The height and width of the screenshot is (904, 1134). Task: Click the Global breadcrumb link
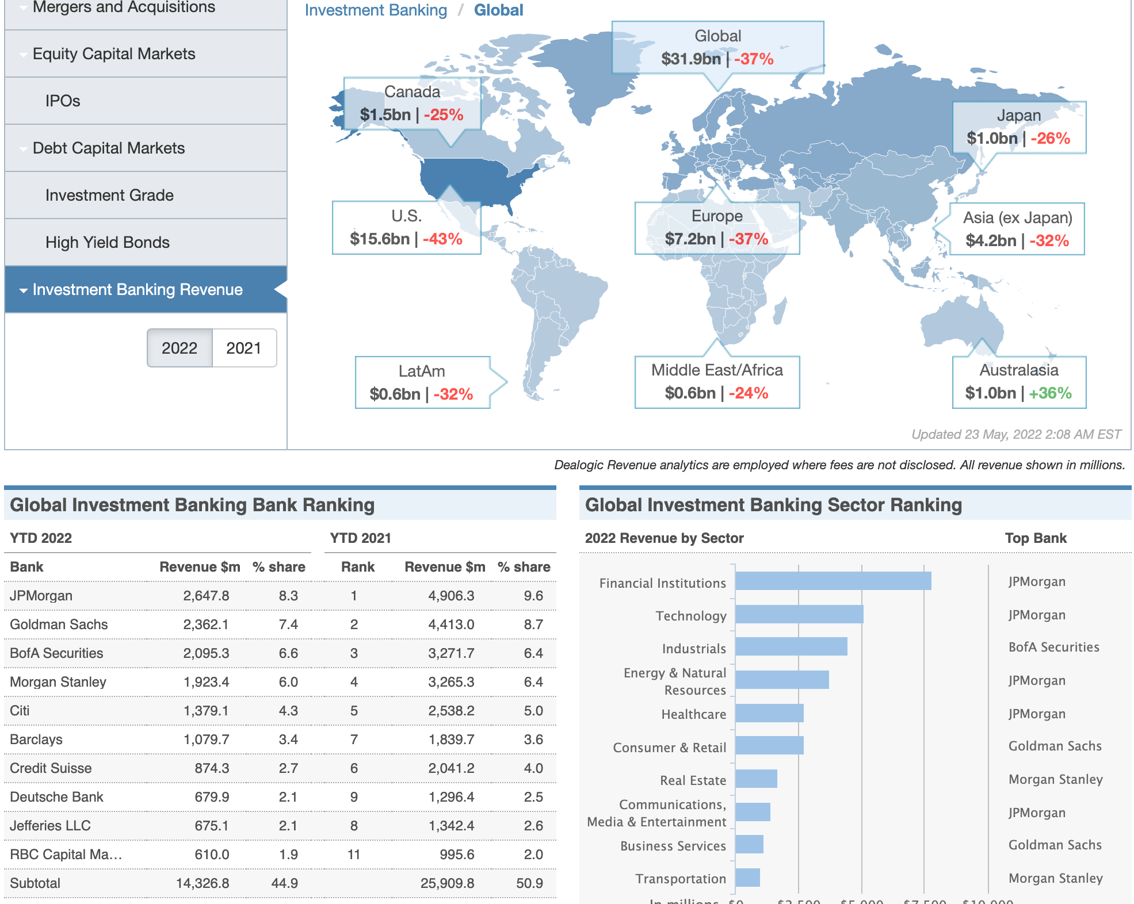[x=498, y=10]
